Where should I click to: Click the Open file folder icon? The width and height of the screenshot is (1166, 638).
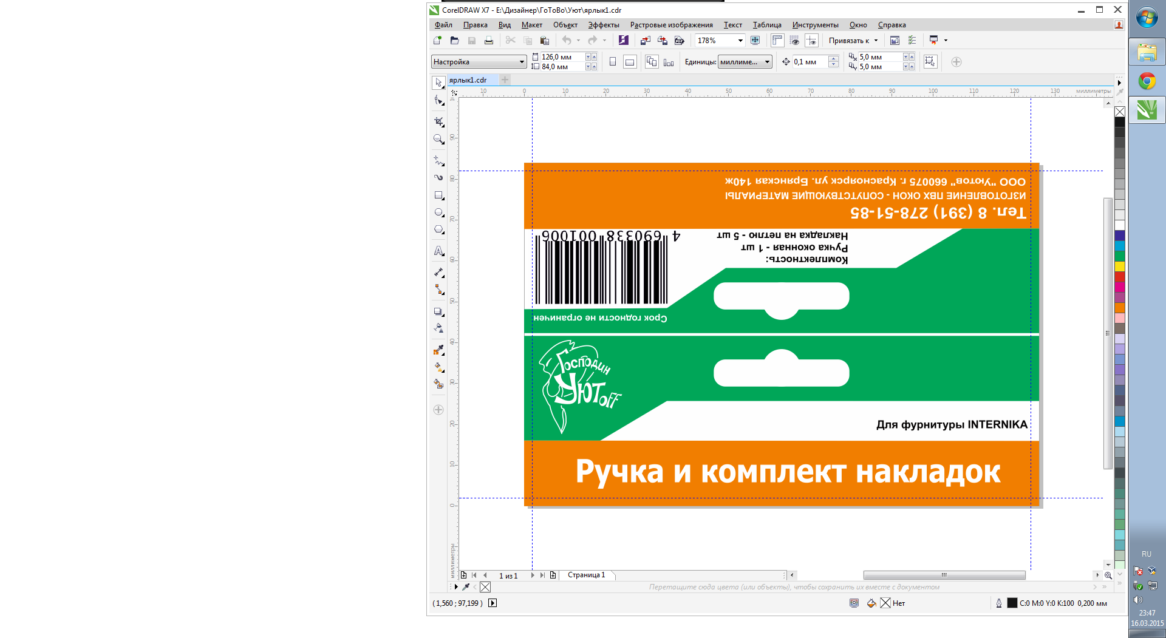[x=454, y=40]
